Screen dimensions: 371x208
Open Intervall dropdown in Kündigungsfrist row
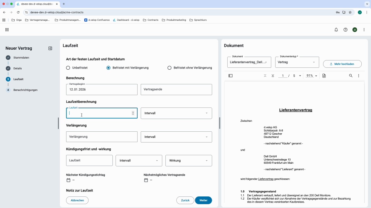[x=139, y=161]
